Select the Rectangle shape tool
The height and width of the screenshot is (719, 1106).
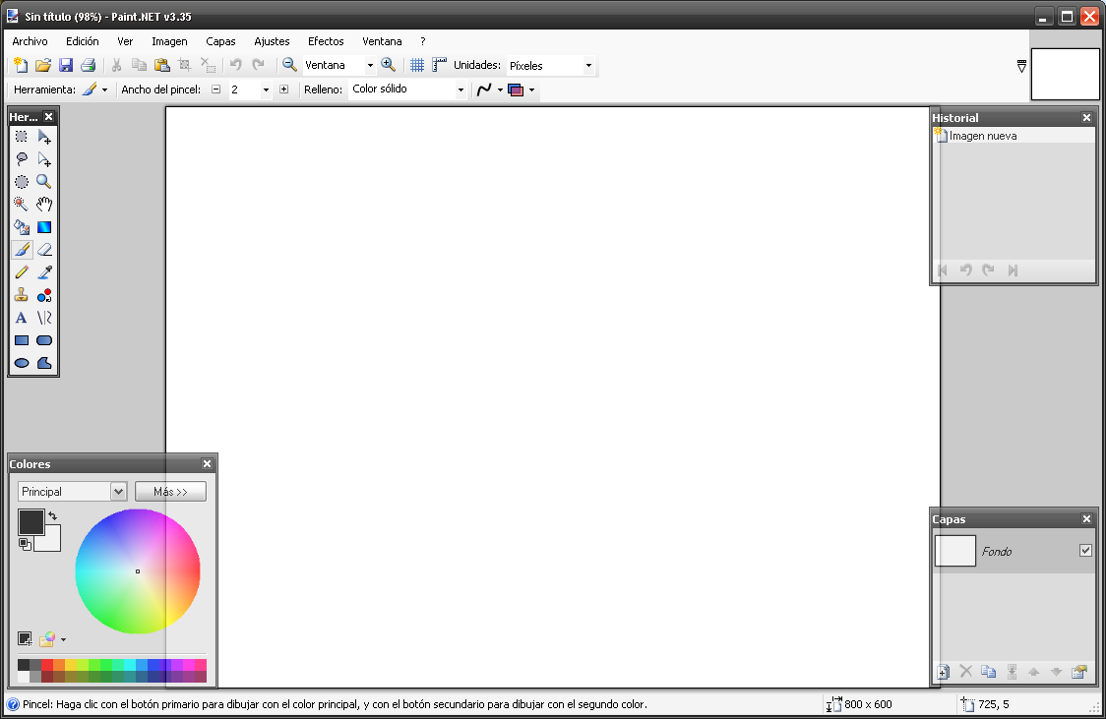22,340
